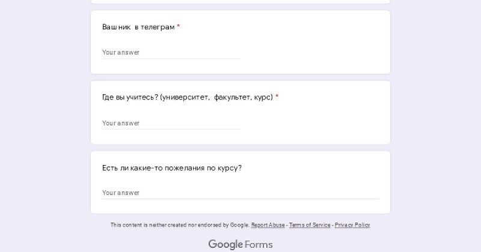Select the course wishes answer field
Image resolution: width=481 pixels, height=252 pixels.
pos(240,193)
